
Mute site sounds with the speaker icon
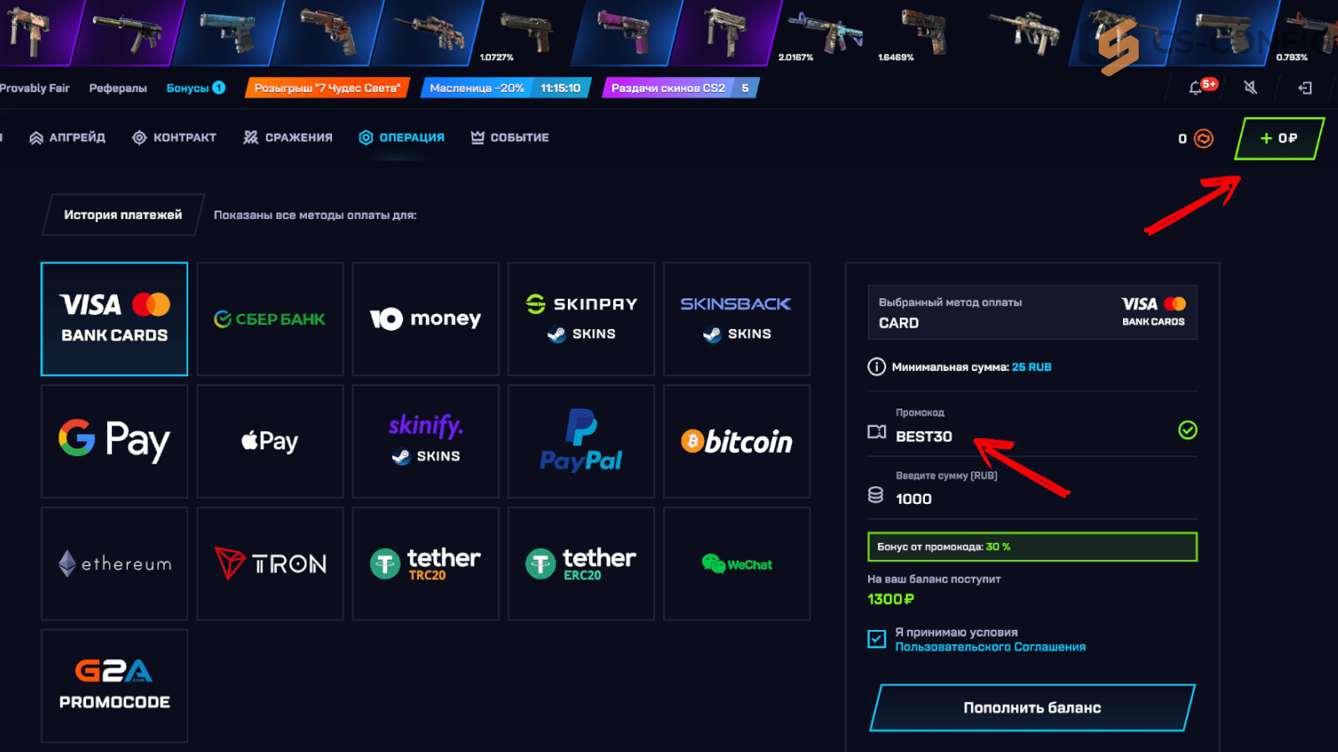point(1250,88)
